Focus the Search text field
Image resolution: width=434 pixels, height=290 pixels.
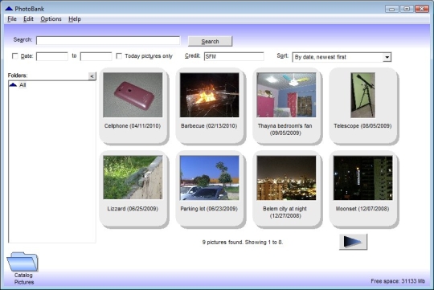click(x=108, y=40)
